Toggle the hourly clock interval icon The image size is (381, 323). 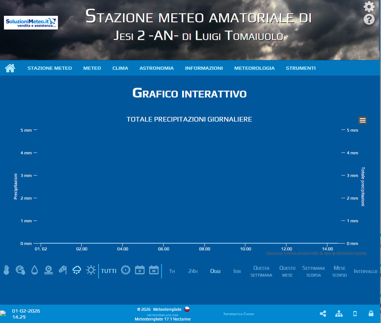pos(126,270)
